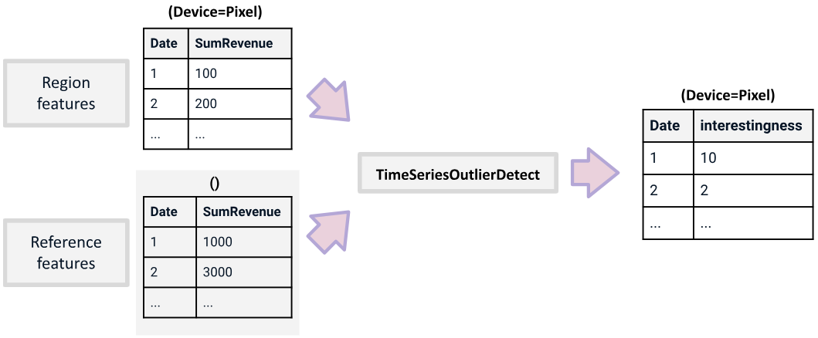Click the Date header in the region table
Image resolution: width=818 pixels, height=338 pixels.
click(165, 43)
